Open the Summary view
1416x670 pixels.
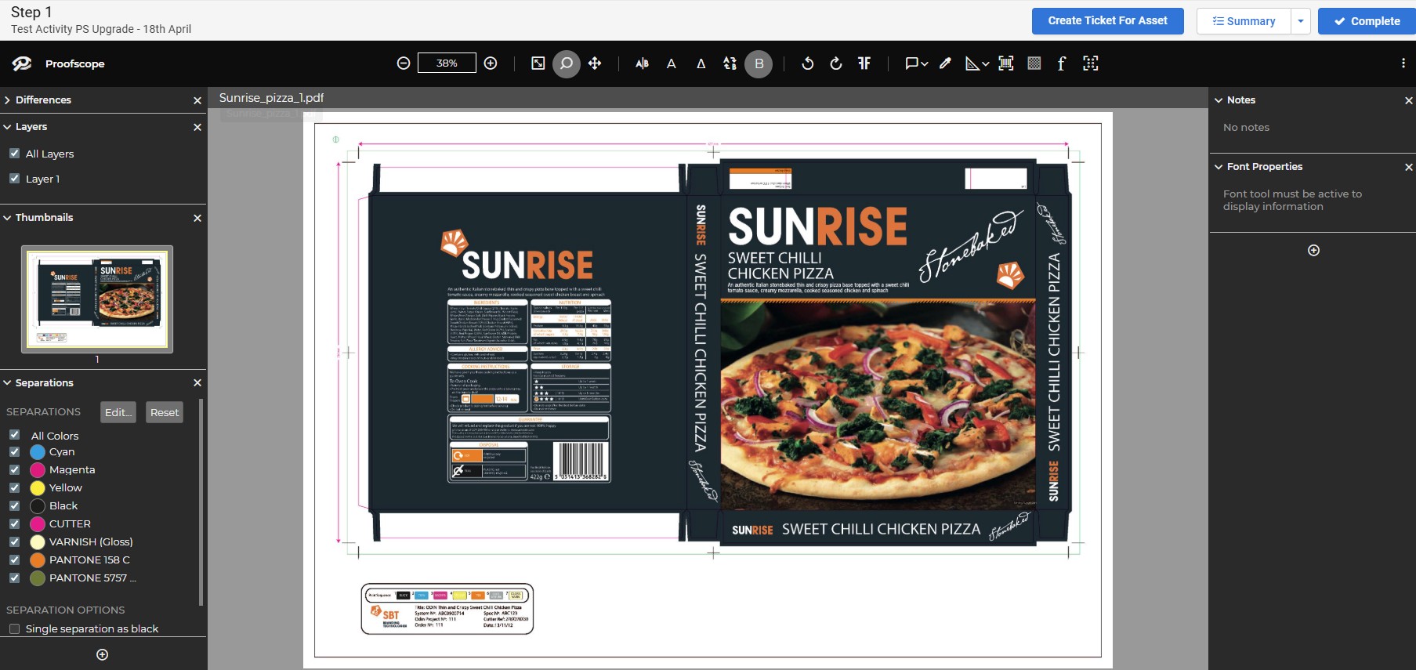pos(1244,21)
